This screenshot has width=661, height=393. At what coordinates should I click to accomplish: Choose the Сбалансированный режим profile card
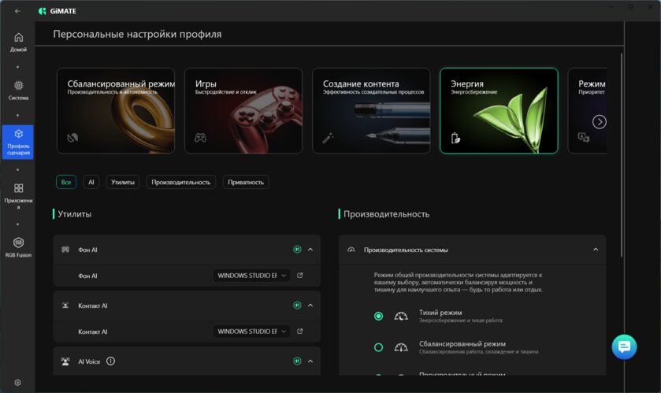[x=116, y=111]
